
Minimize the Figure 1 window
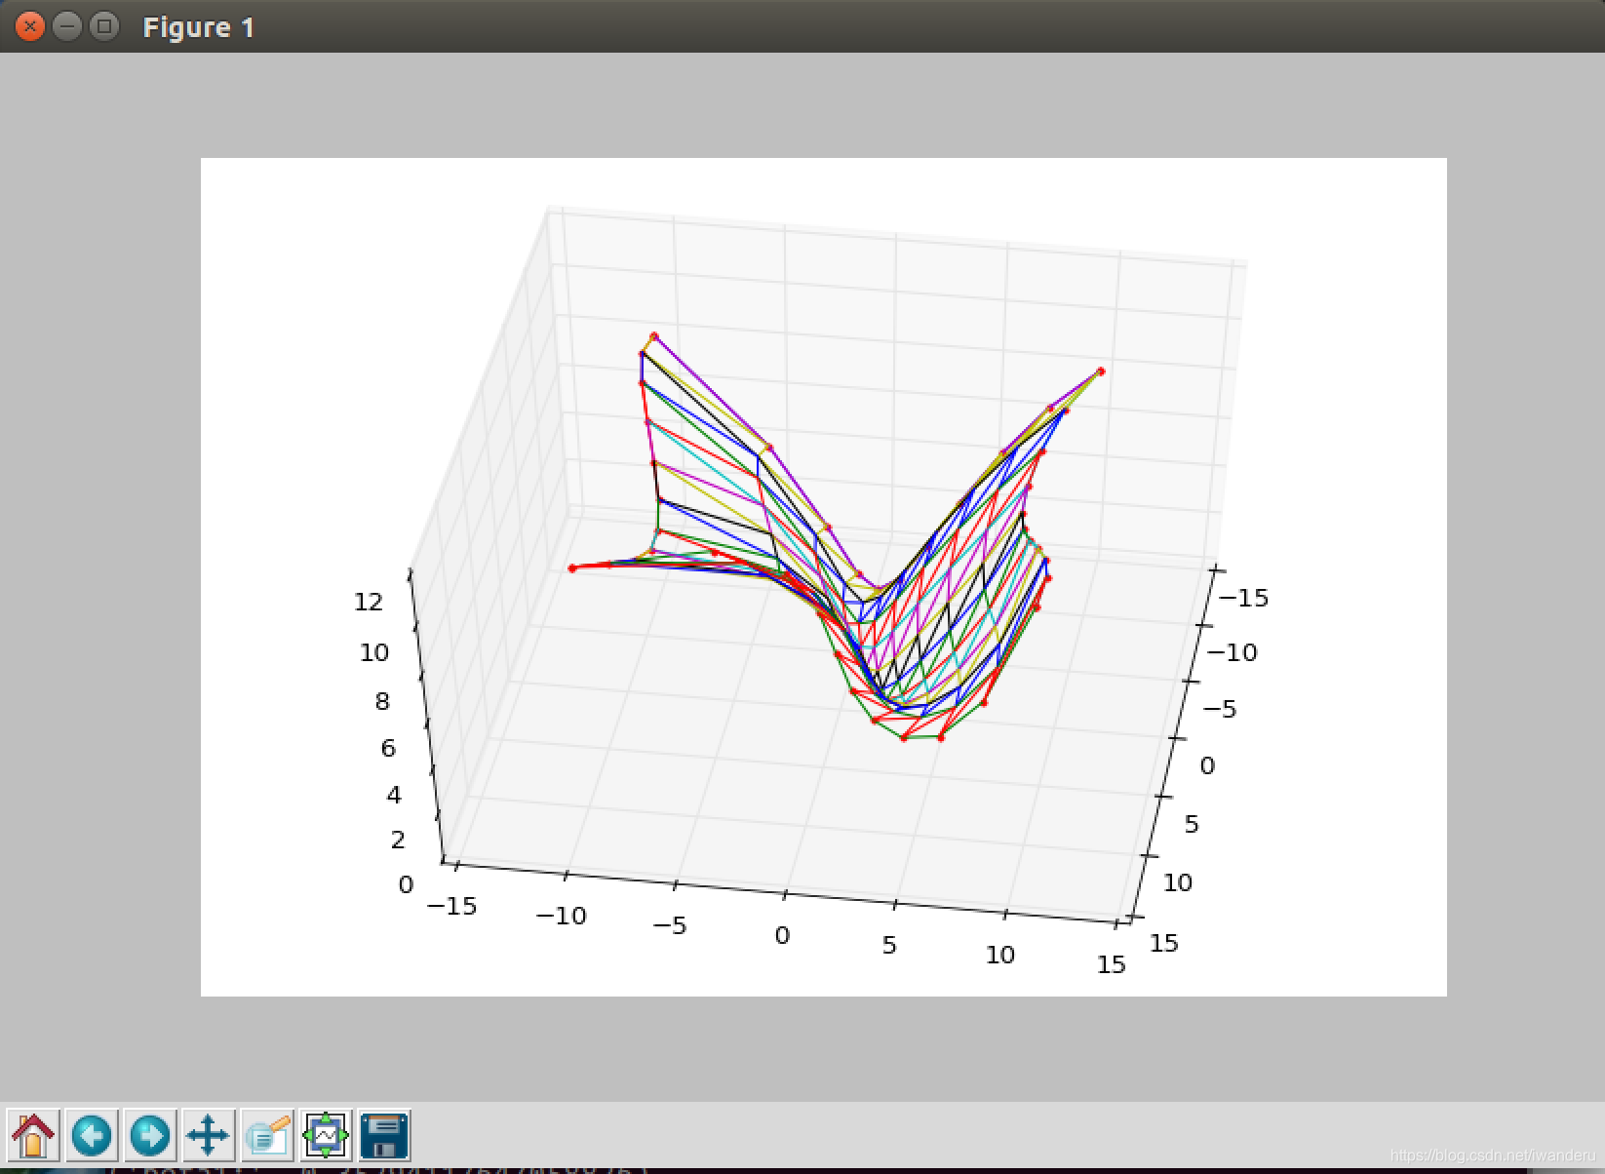[x=67, y=26]
